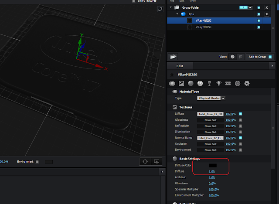Click the Specular Multiplier 100.0% value
The image size is (279, 204).
click(x=214, y=190)
